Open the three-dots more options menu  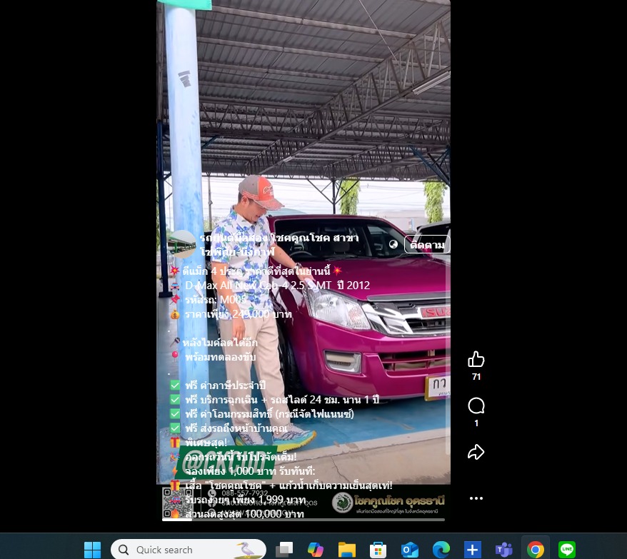coord(476,498)
